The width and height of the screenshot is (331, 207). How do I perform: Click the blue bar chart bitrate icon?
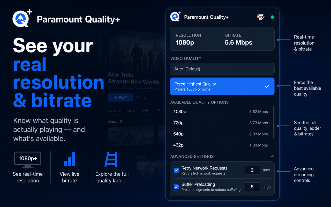pyautogui.click(x=69, y=159)
